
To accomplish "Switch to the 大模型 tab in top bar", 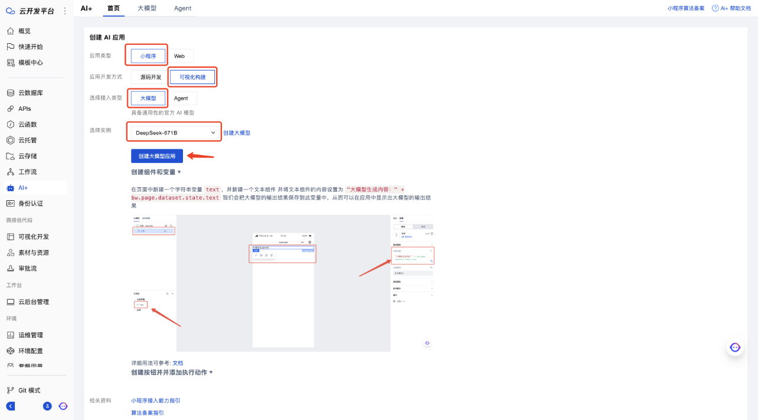I will (147, 8).
